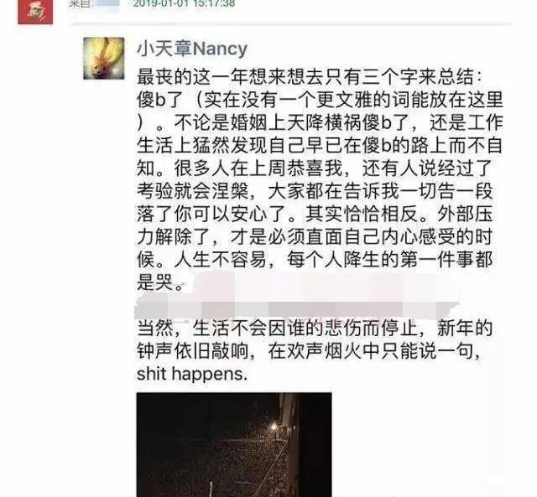Click the short line 是哭。

pyautogui.click(x=161, y=282)
